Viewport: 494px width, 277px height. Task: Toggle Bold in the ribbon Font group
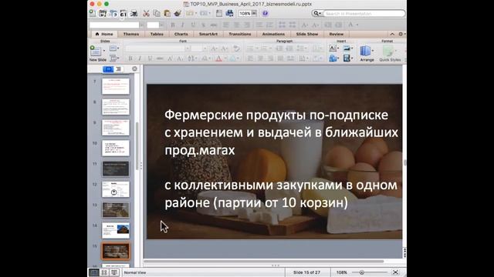(x=130, y=58)
